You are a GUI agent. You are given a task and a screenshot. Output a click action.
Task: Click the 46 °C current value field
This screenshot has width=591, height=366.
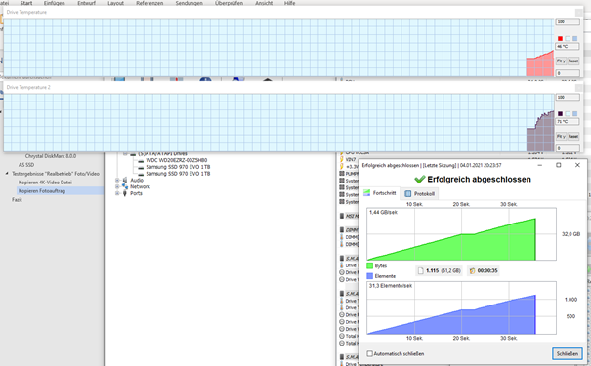point(568,46)
